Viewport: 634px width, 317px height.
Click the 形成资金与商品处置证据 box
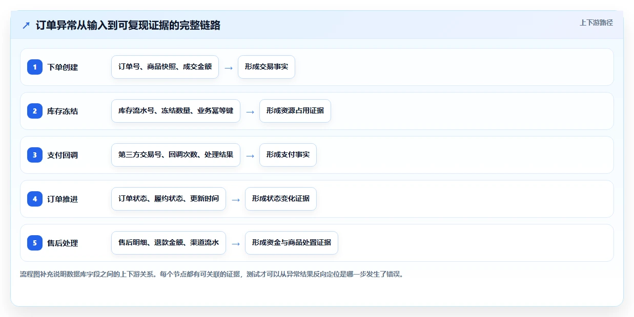click(x=292, y=243)
